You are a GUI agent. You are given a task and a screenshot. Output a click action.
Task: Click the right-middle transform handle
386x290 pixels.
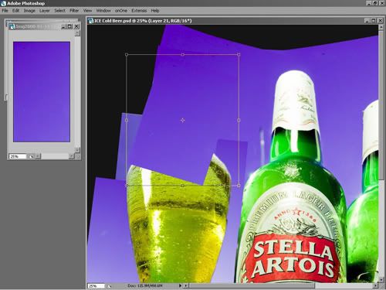pos(239,120)
